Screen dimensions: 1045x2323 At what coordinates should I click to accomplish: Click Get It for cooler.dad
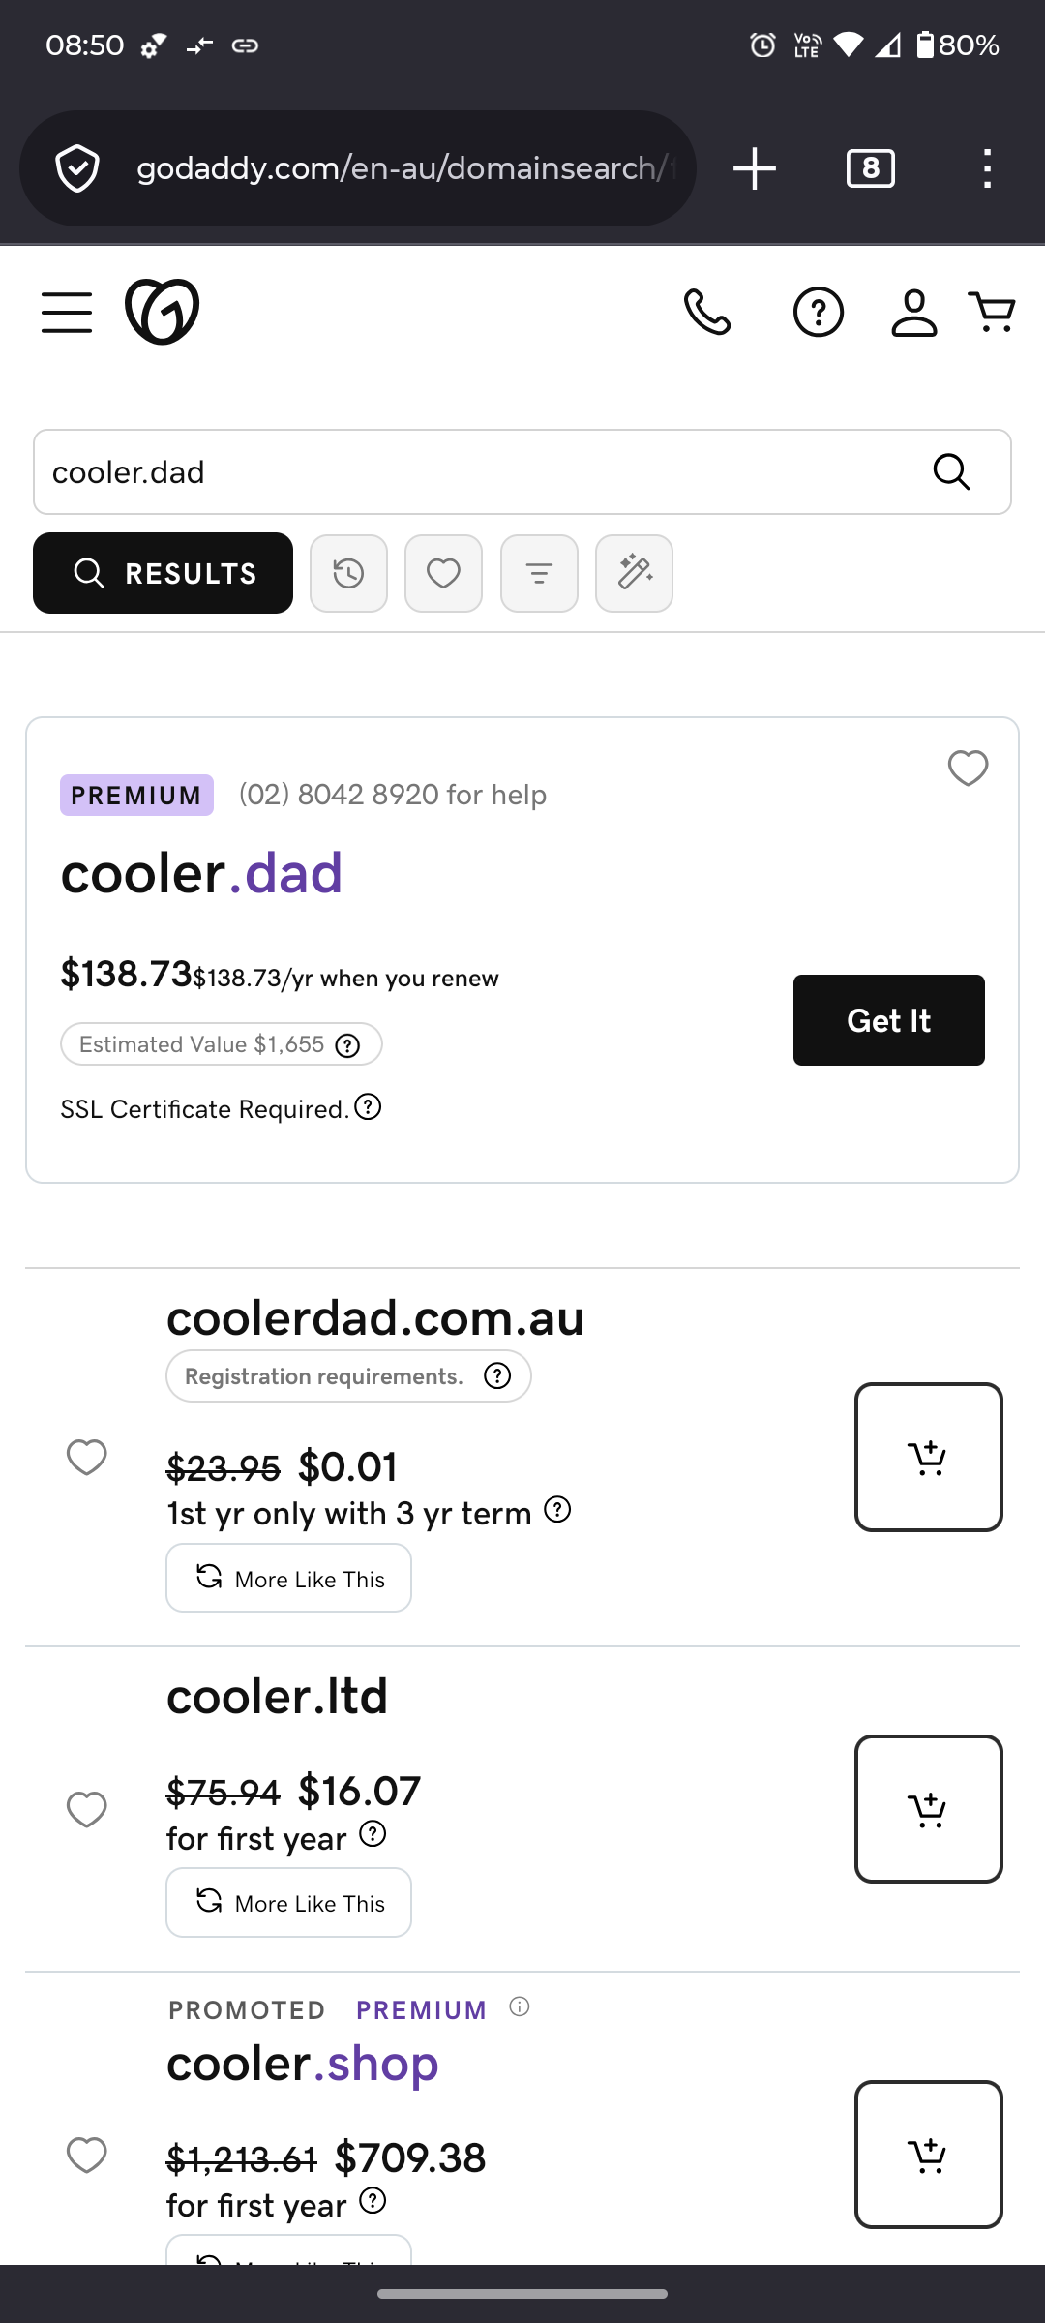point(888,1020)
